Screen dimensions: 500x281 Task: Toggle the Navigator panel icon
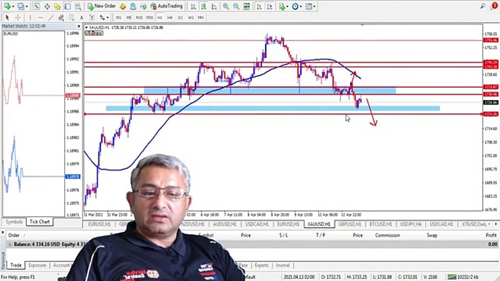coord(57,6)
